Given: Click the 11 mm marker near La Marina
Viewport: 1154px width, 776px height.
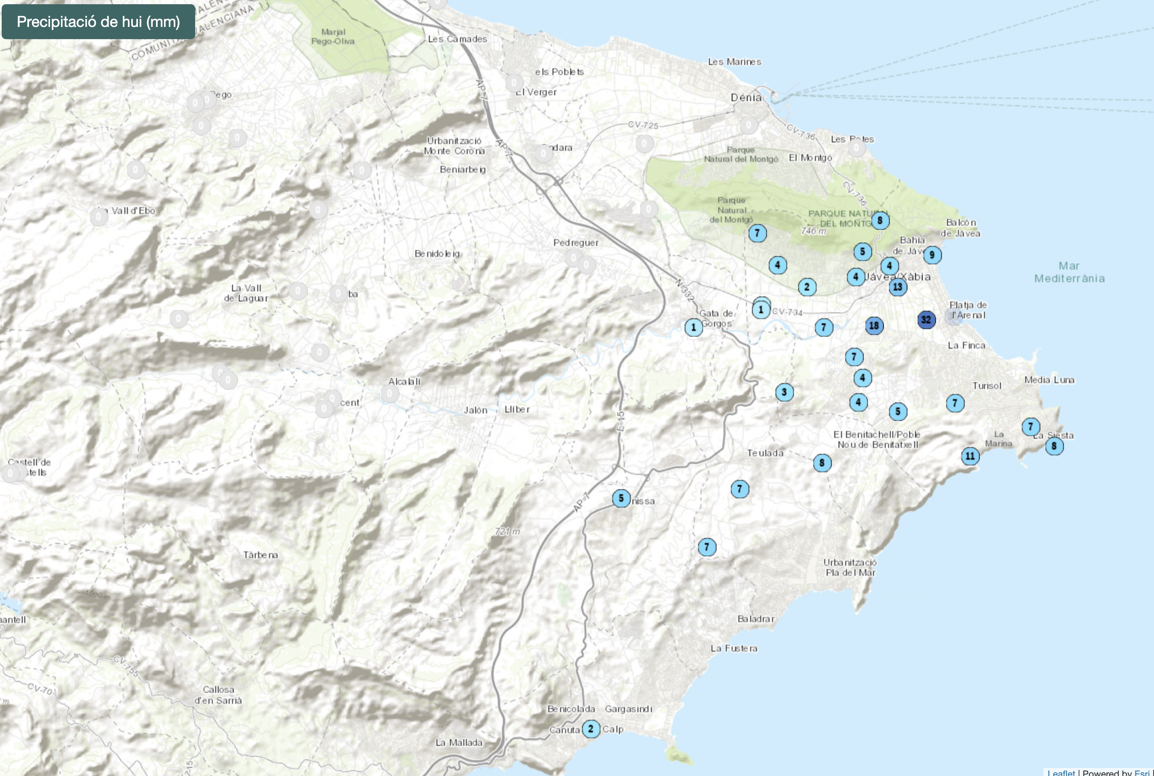Looking at the screenshot, I should point(970,456).
